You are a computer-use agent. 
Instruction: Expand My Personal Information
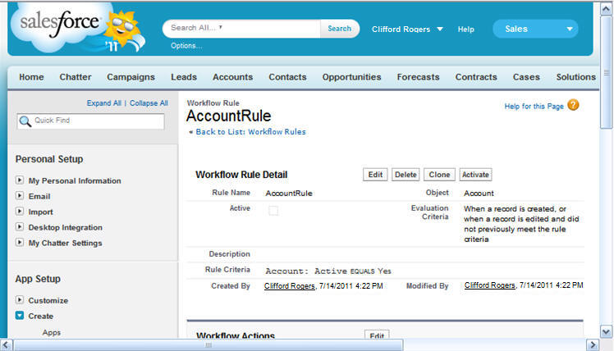click(x=20, y=180)
